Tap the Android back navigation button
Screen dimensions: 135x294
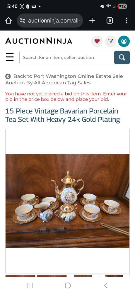click(105, 285)
